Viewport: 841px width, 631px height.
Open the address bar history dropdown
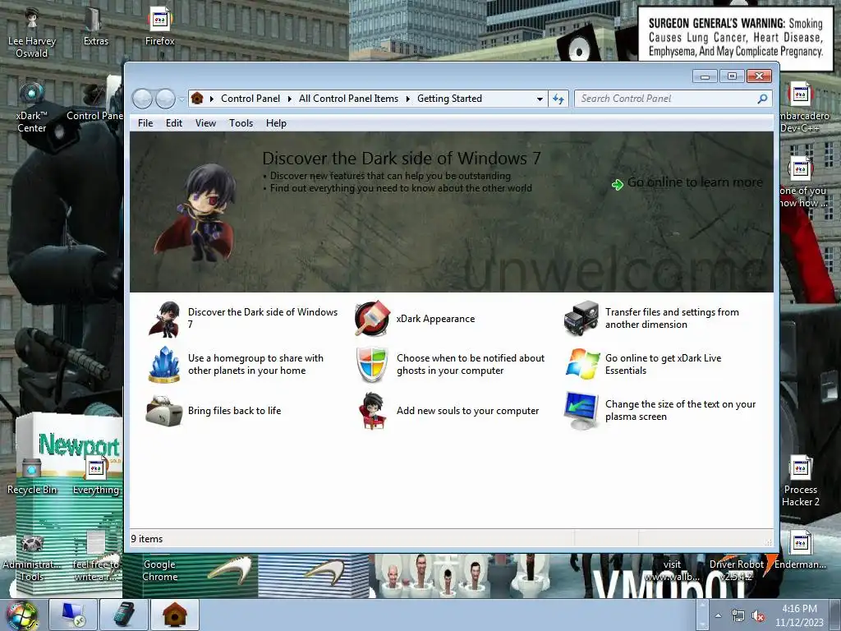[540, 99]
